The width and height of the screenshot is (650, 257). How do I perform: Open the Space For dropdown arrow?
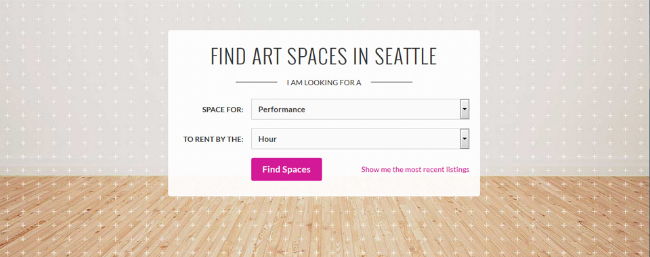click(x=464, y=110)
